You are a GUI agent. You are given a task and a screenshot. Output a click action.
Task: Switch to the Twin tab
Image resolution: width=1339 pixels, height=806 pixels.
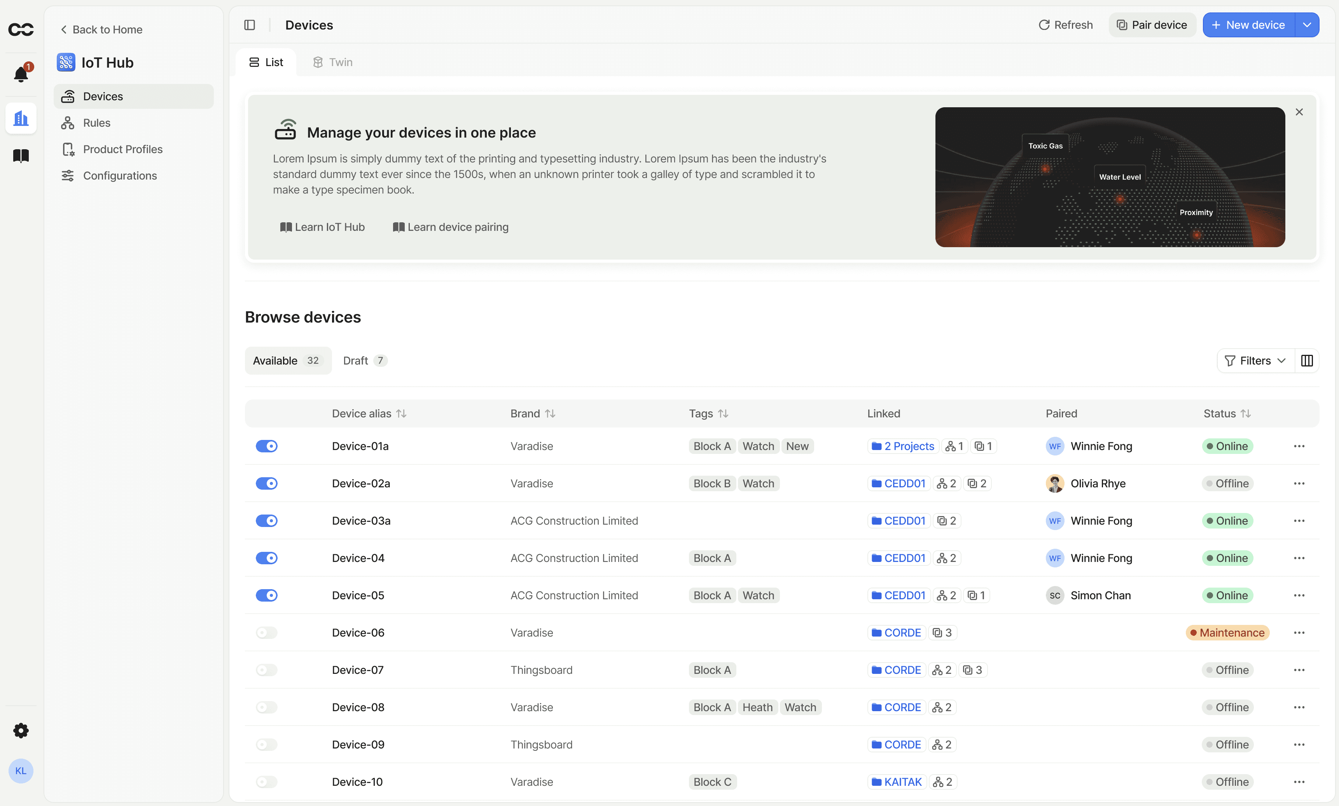point(332,63)
